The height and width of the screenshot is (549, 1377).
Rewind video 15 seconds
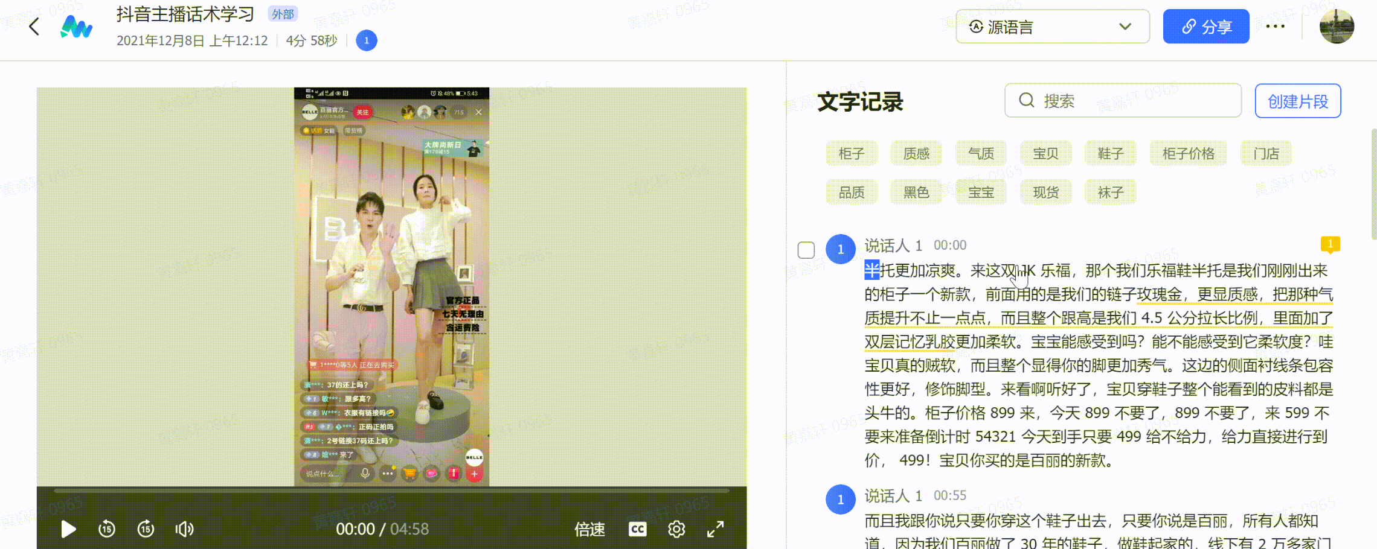pos(107,529)
